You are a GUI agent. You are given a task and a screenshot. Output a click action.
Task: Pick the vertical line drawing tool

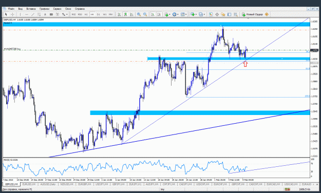coord(20,14)
